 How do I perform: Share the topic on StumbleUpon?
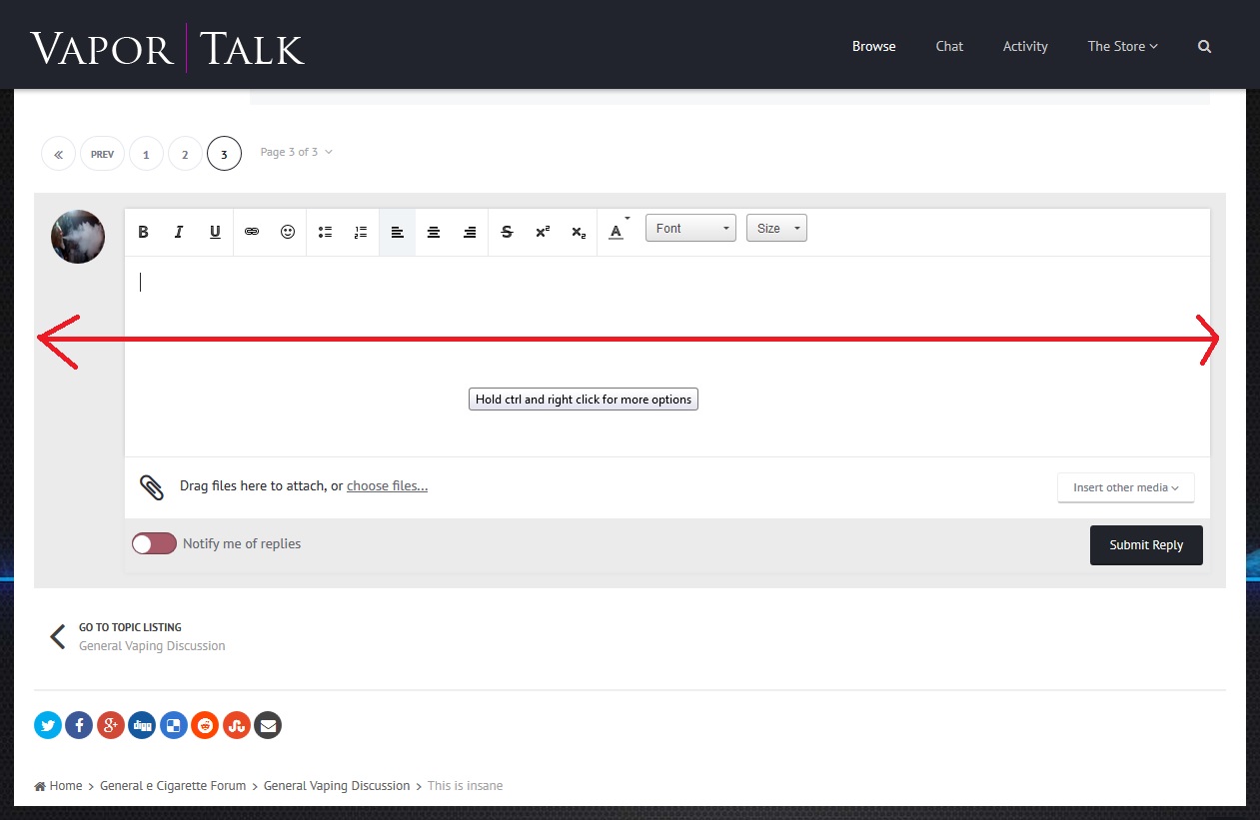pyautogui.click(x=237, y=725)
